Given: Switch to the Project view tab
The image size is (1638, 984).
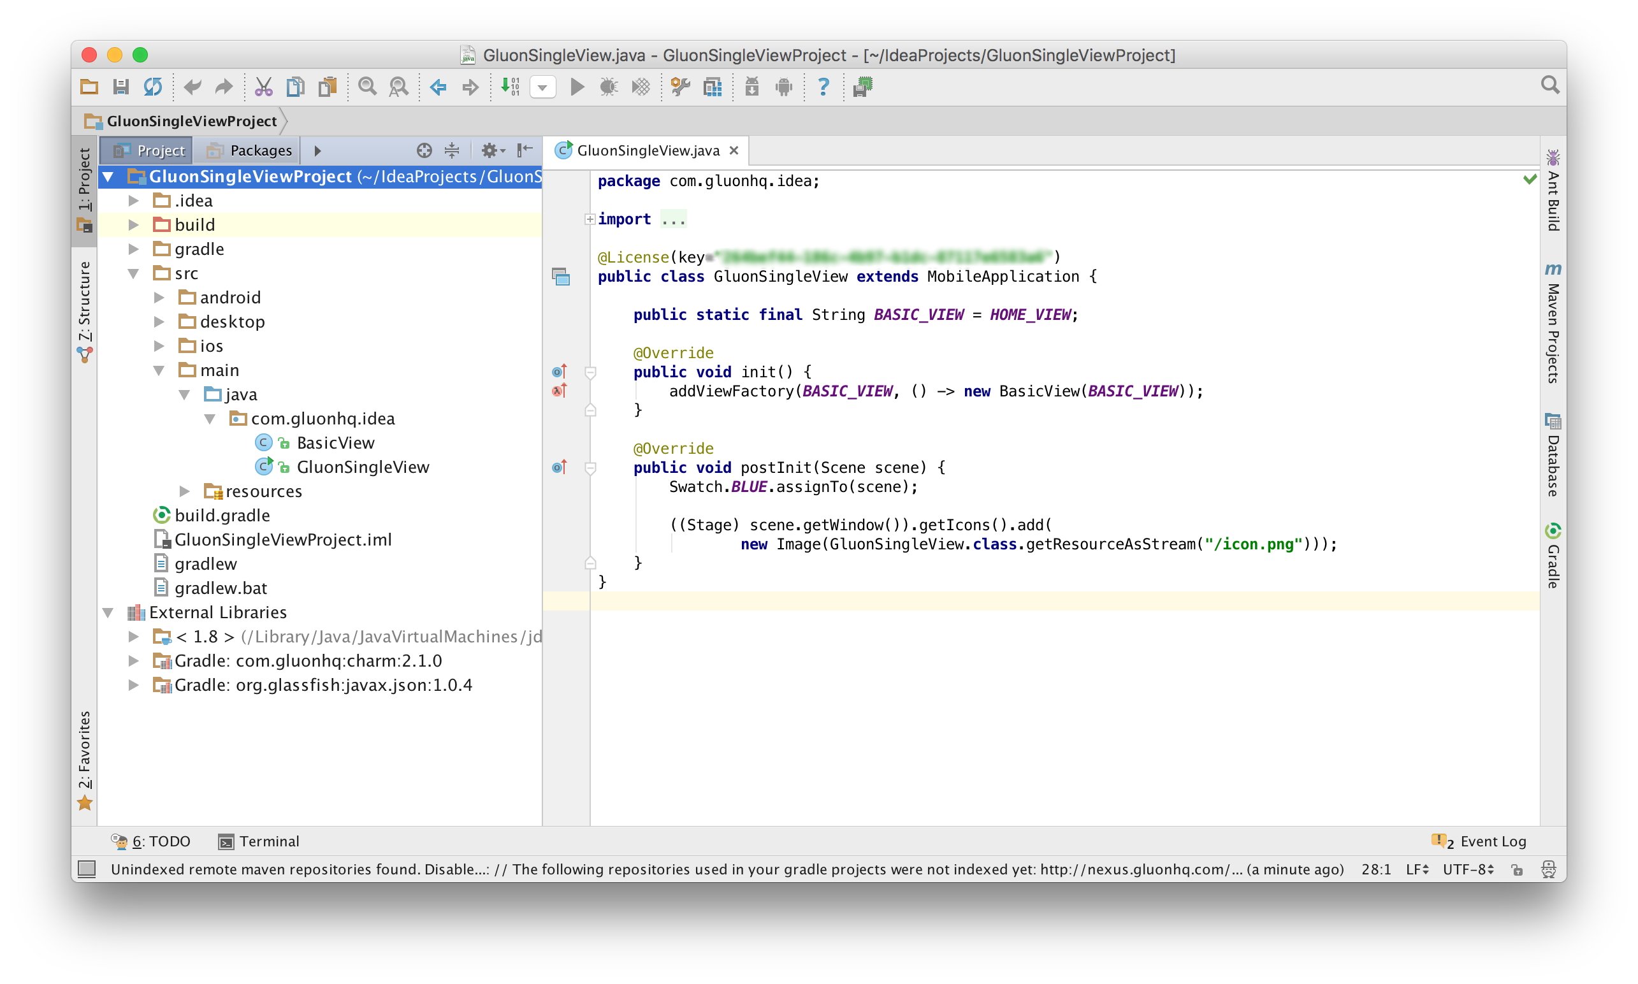Looking at the screenshot, I should click(147, 150).
